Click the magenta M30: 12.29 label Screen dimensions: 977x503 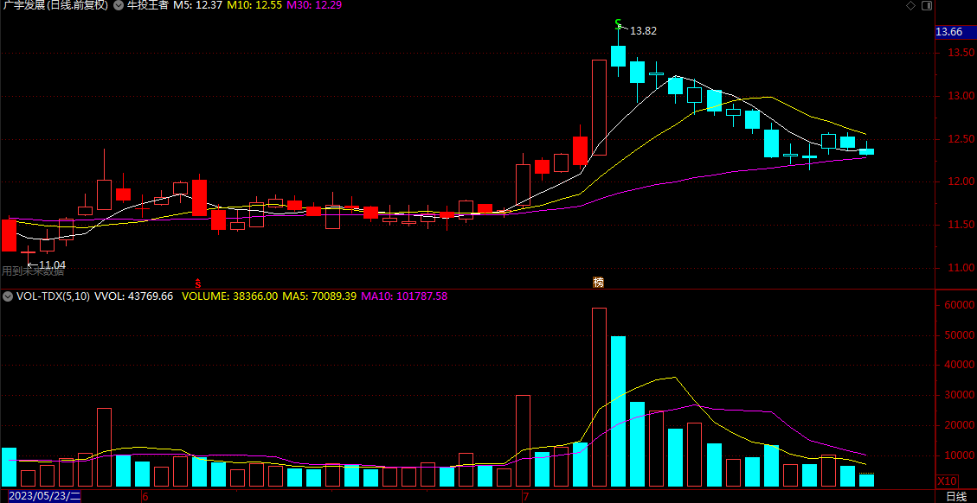[314, 5]
